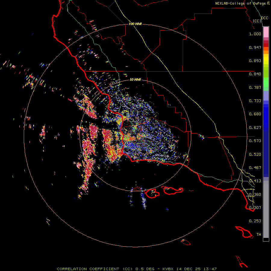The image size is (271, 271).
Task: Select the 100 NMI range ring label
Action: [x=135, y=24]
